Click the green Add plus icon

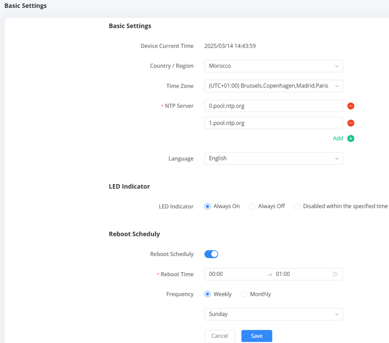351,138
